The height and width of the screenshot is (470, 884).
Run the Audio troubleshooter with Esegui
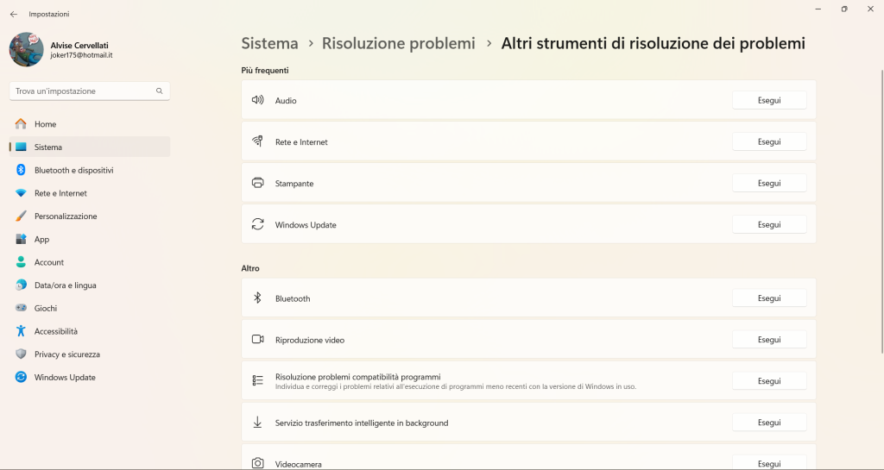769,100
